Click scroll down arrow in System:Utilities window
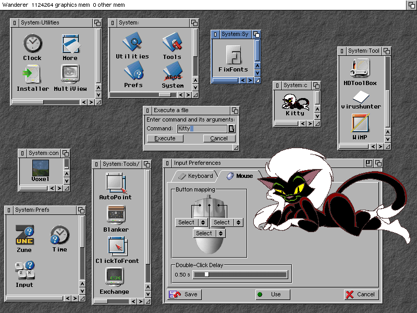 [99, 95]
